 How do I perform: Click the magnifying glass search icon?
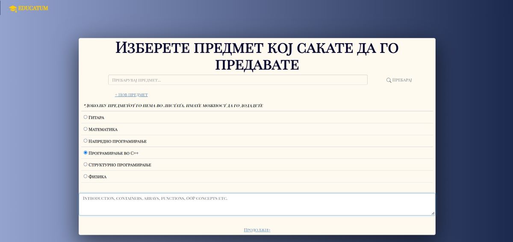coord(389,80)
